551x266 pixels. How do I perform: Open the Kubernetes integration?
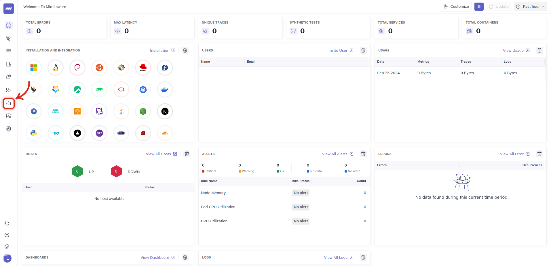pyautogui.click(x=143, y=89)
